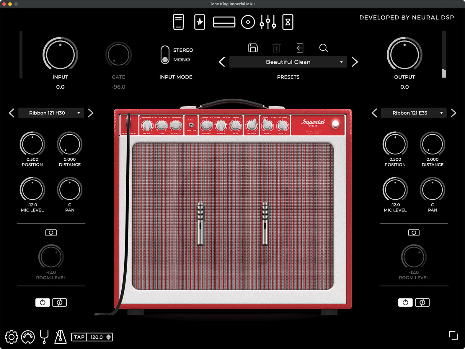
Task: Click right PAN knob
Action: tap(433, 190)
